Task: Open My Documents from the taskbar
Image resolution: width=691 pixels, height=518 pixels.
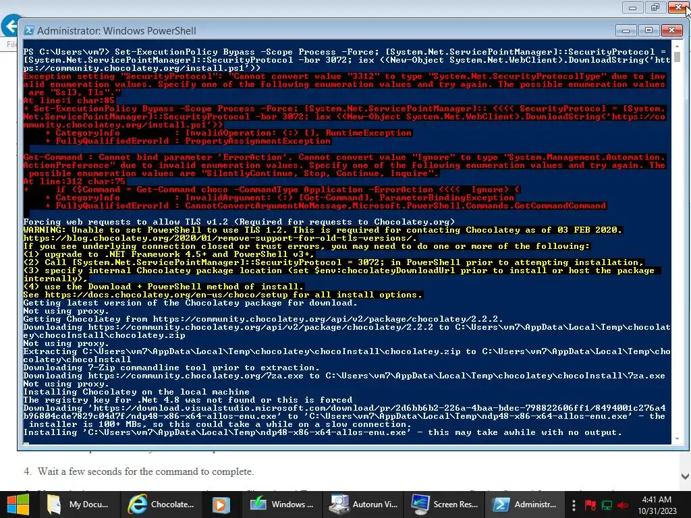Action: point(78,505)
